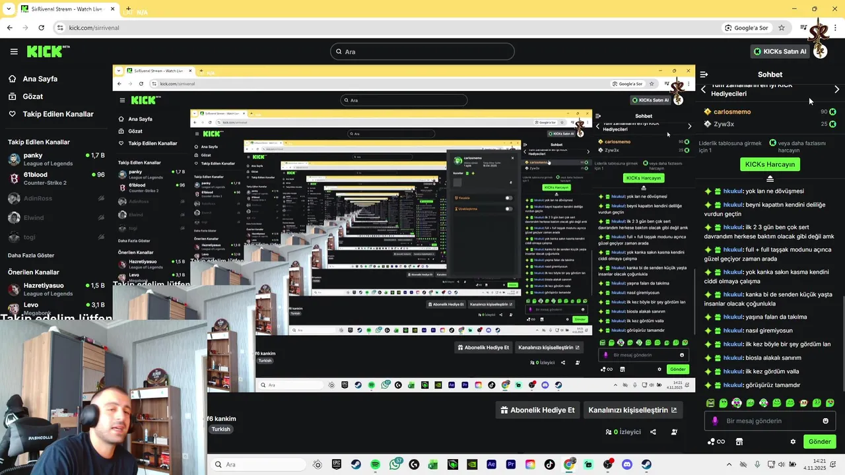Collapse the Sohbet chat panel icon
Image resolution: width=845 pixels, height=475 pixels.
[704, 75]
